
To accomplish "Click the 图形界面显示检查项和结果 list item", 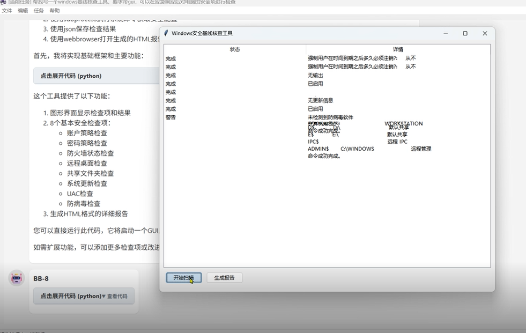I will pyautogui.click(x=90, y=113).
